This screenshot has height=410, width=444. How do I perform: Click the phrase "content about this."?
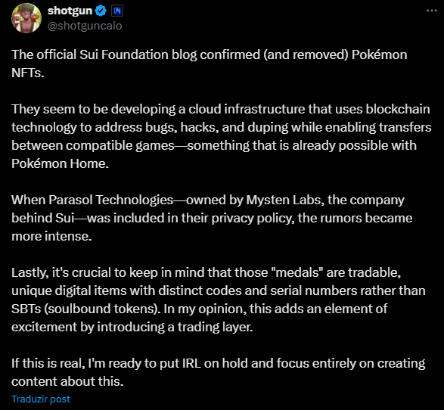67,381
